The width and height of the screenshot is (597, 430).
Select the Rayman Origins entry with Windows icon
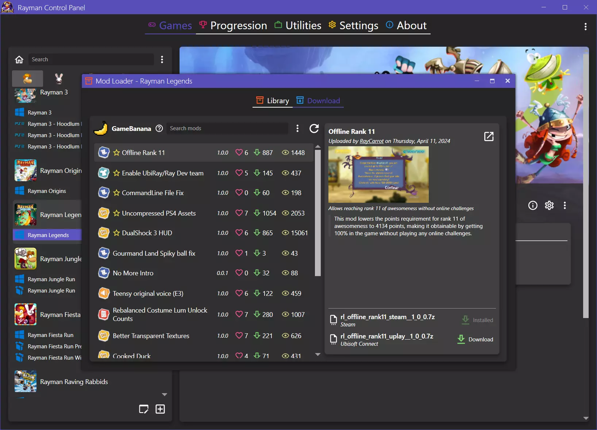[x=47, y=191]
